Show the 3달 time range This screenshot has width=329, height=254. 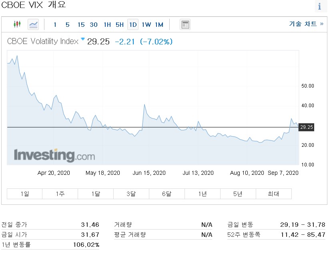tap(131, 194)
